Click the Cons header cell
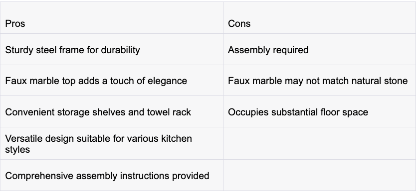This screenshot has width=419, height=193. coord(319,18)
